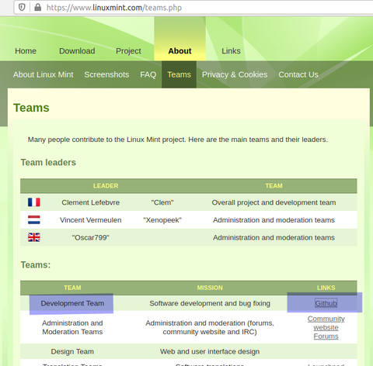Click the United Kingdom flag icon
Image resolution: width=373 pixels, height=366 pixels.
(34, 237)
